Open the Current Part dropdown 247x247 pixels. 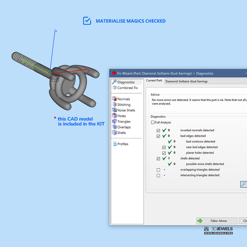[206, 82]
